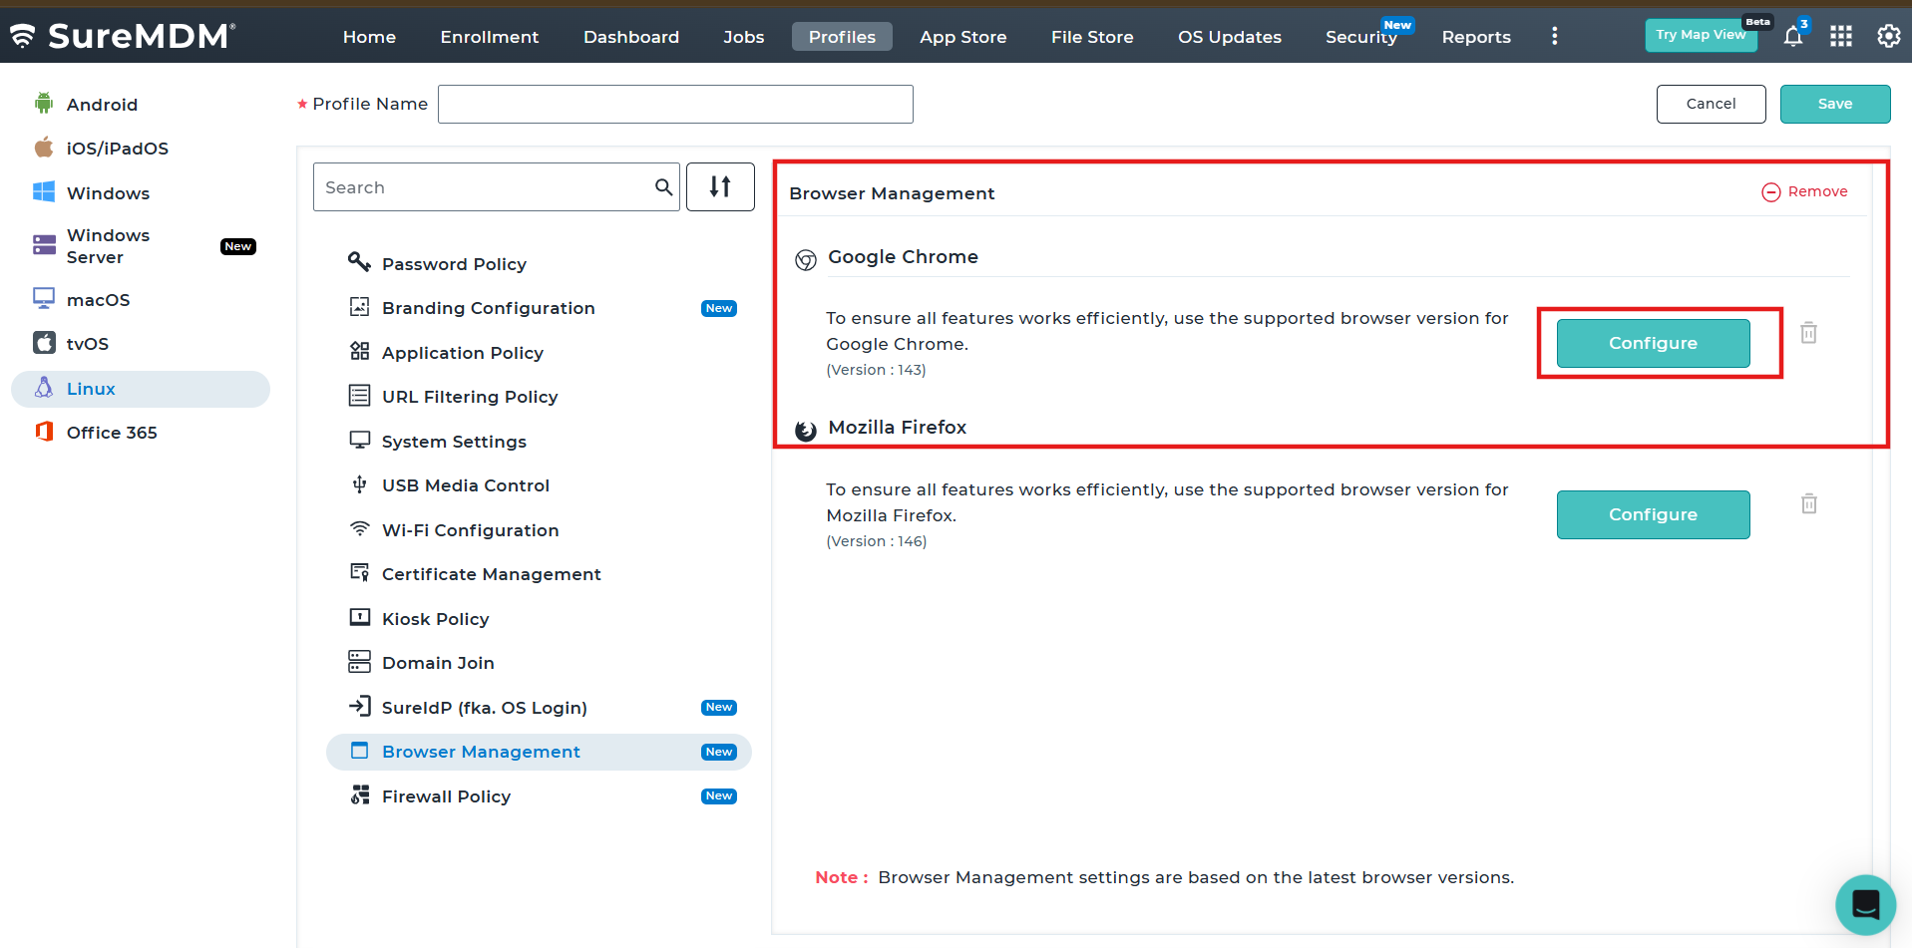Open the settings gear
Screen dimensions: 1912x948
click(x=1889, y=37)
